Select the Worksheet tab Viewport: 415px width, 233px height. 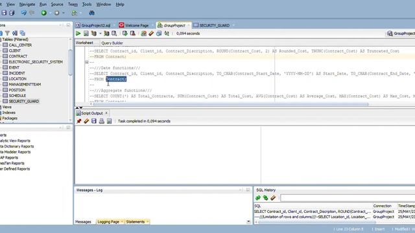(x=84, y=43)
